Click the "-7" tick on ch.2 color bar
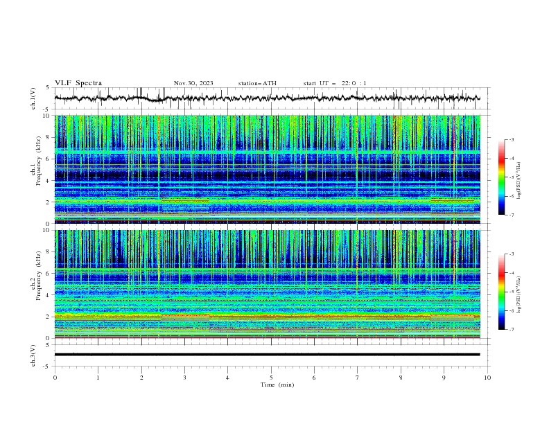 [512, 329]
